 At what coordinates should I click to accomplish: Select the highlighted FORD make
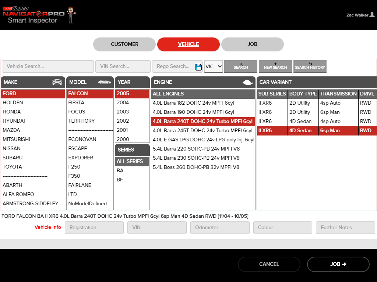point(33,94)
